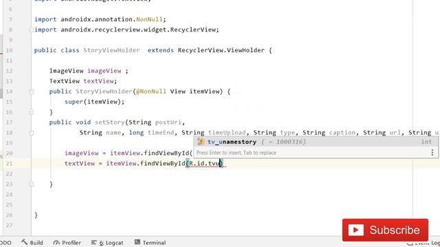Viewport: 440px width, 247px height.
Task: Click the 'timeUpload' parameter on line 18
Action: (x=227, y=132)
